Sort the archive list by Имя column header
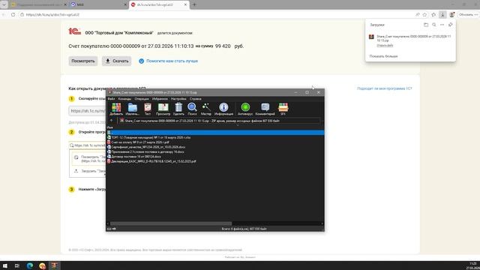The height and width of the screenshot is (270, 480). pyautogui.click(x=110, y=127)
